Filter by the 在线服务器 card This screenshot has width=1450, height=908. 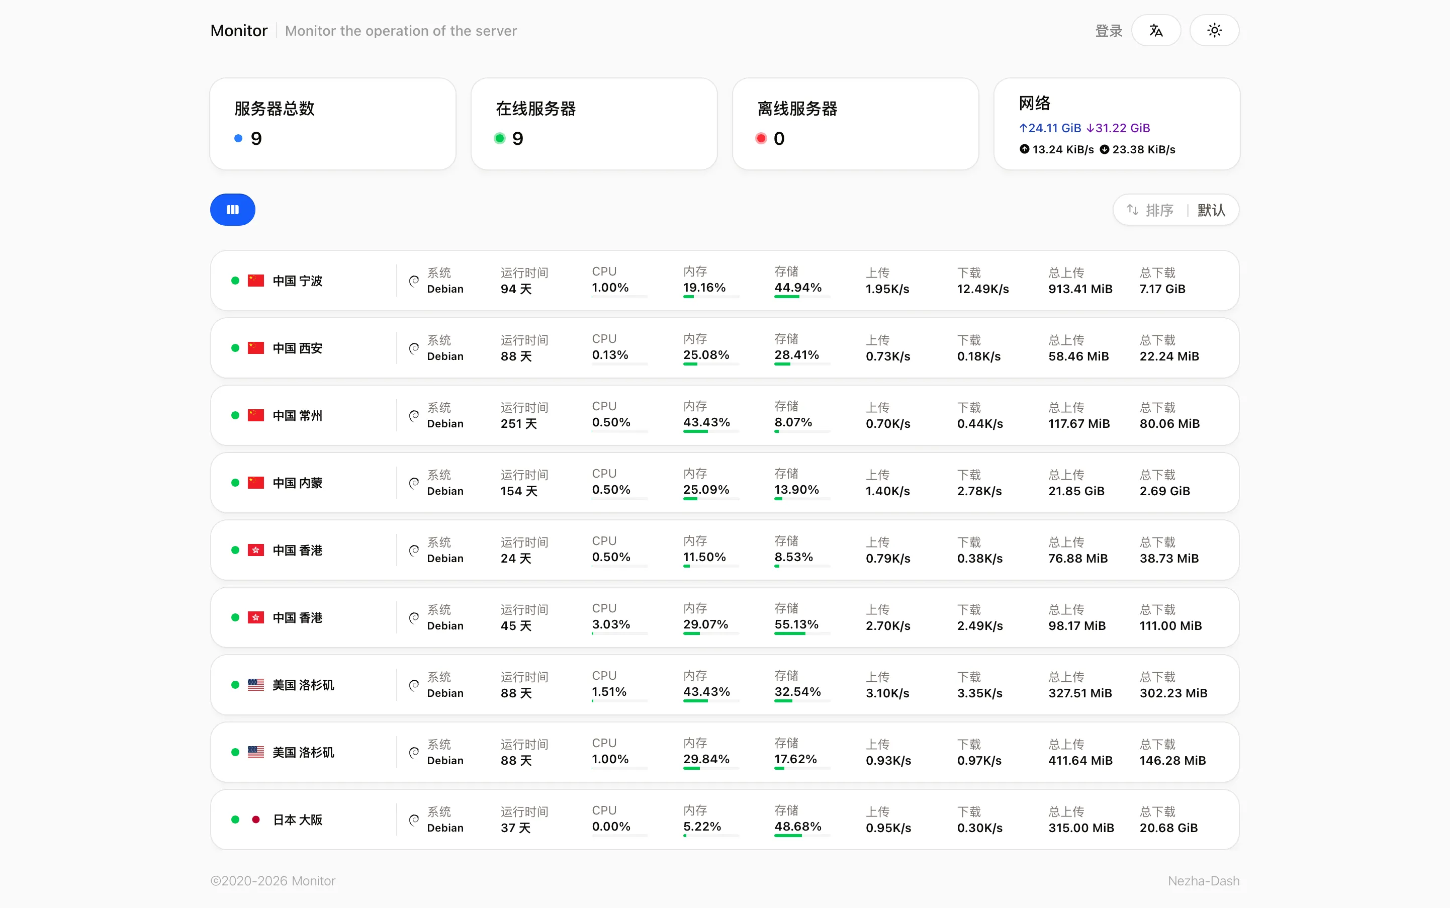coord(594,124)
